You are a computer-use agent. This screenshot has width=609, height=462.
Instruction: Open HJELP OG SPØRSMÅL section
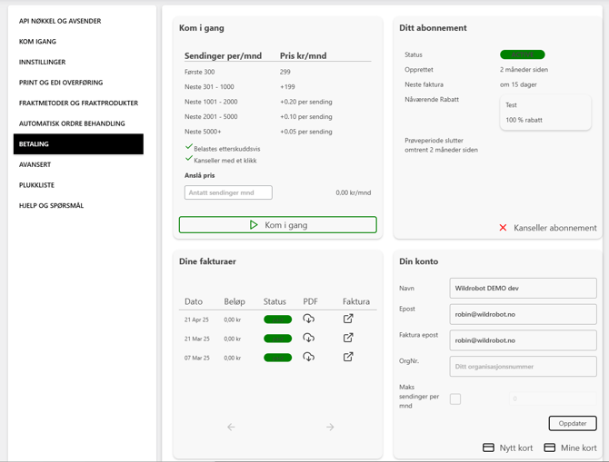[x=51, y=206]
